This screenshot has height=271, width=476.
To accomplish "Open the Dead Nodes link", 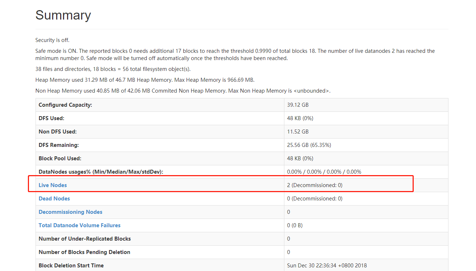I will pos(54,199).
